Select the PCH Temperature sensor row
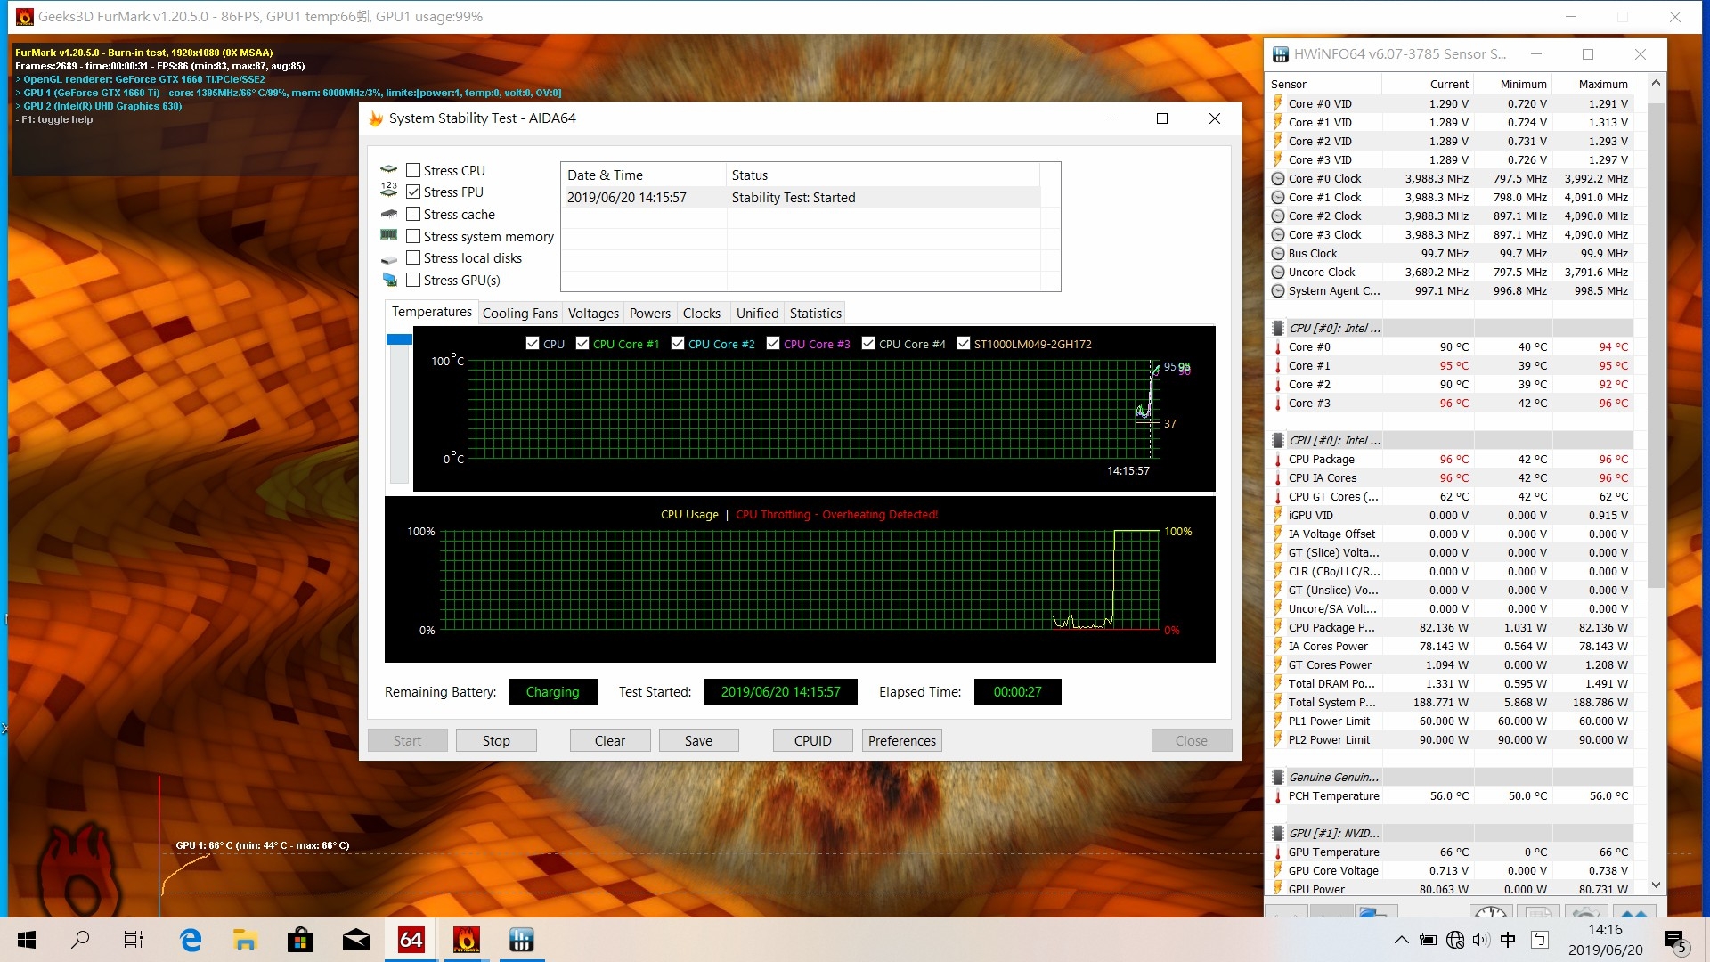1710x962 pixels. coord(1450,795)
